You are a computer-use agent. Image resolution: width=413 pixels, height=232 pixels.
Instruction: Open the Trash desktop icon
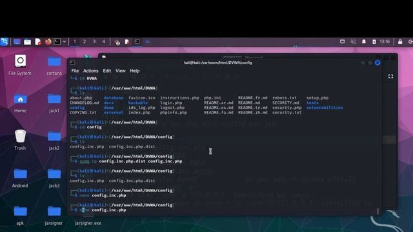tap(20, 140)
